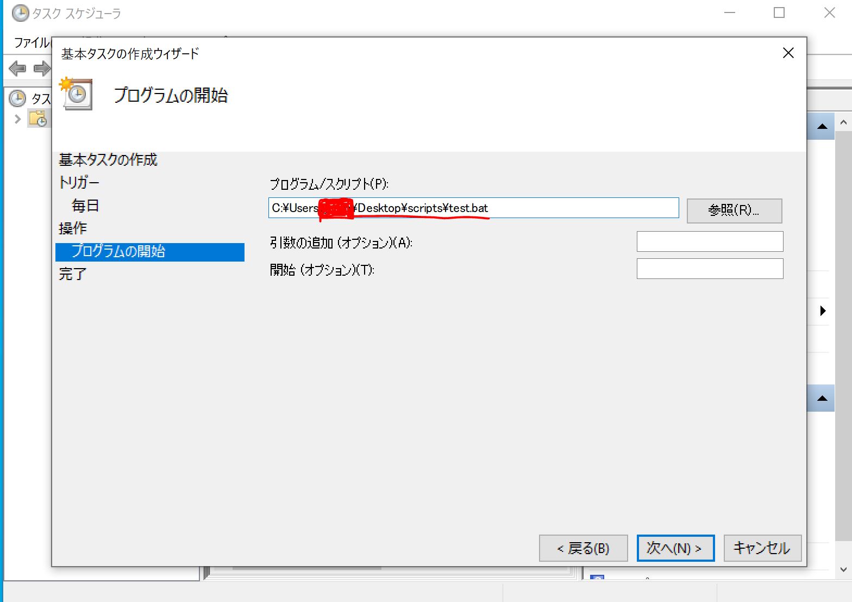This screenshot has width=852, height=602.
Task: Expand the task scheduler library tree node
Action: [x=17, y=119]
